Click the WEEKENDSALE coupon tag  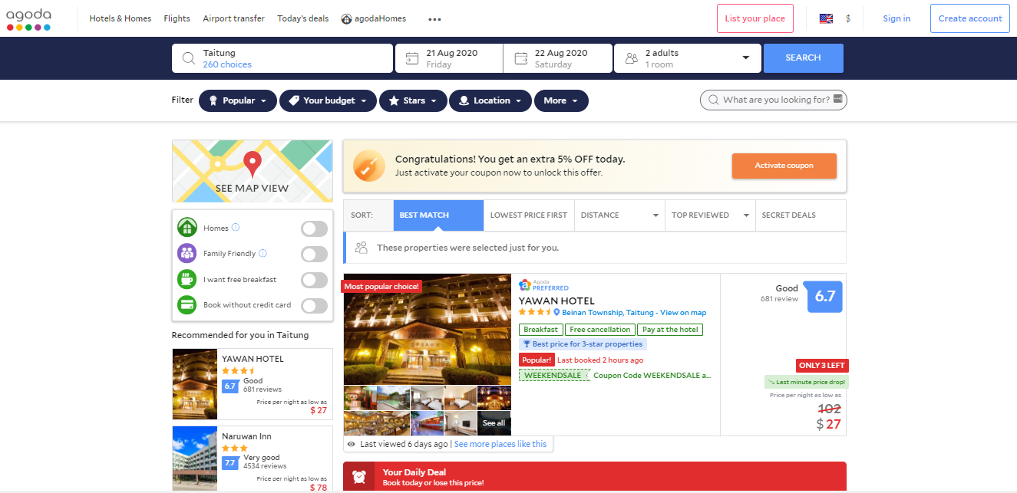(554, 376)
